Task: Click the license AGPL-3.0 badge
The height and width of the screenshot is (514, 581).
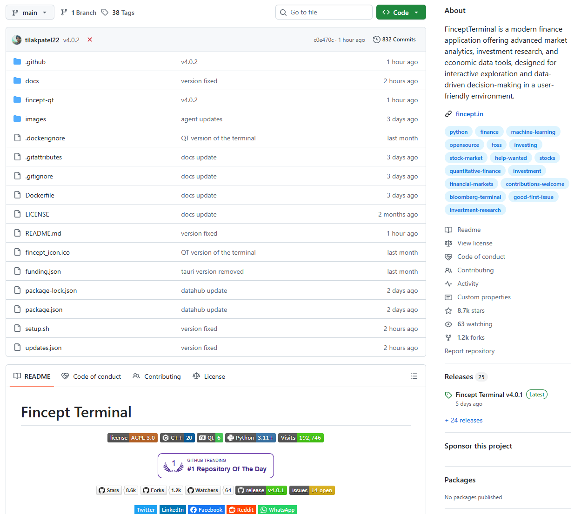Action: click(x=133, y=438)
